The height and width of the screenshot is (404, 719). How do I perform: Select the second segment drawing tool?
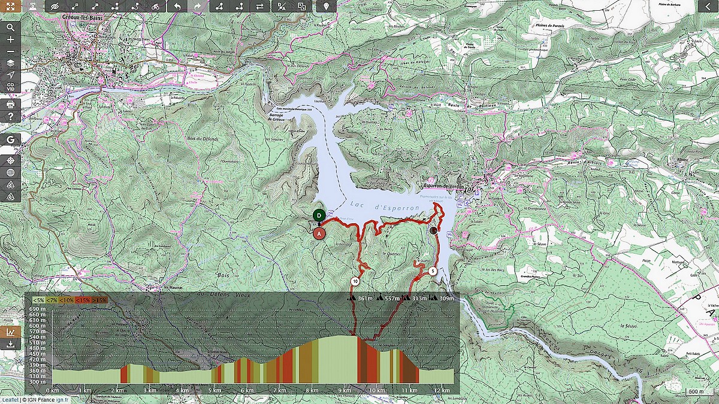coord(95,7)
